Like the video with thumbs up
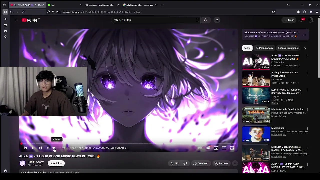Screen dimensions: 320x180 [174, 163]
